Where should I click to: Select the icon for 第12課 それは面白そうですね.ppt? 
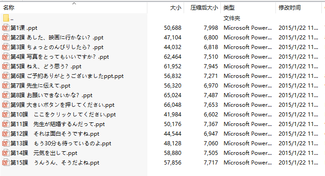tap(6, 134)
